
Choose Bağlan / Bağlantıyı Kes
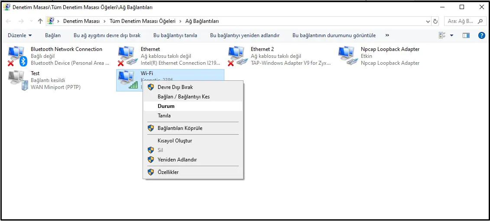coord(193,97)
